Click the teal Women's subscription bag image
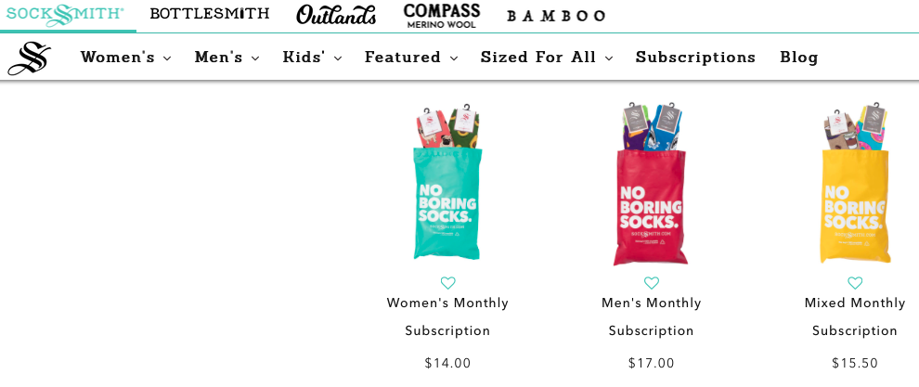Screen dimensions: 919x387 click(x=447, y=186)
